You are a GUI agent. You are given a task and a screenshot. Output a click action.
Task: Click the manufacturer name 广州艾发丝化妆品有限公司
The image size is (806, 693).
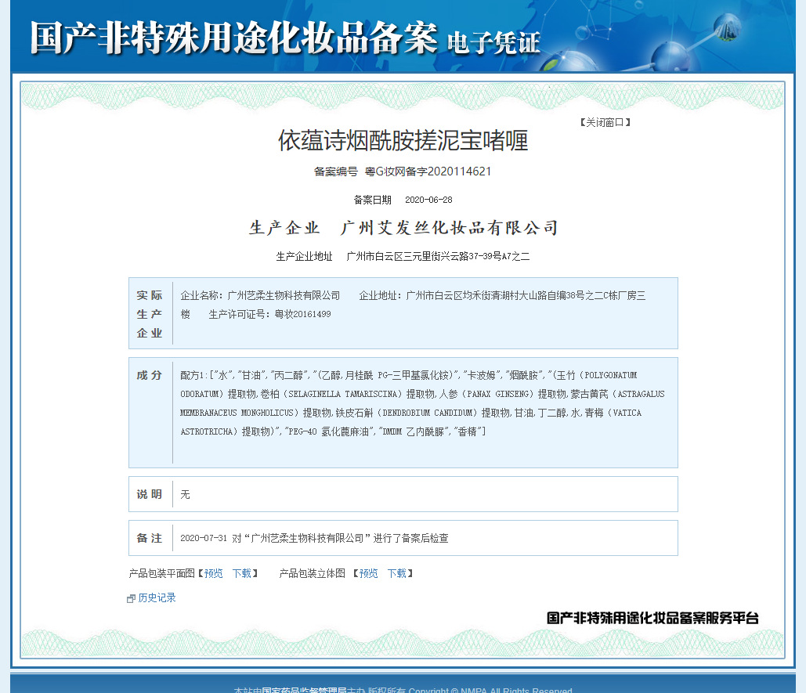[x=449, y=228]
